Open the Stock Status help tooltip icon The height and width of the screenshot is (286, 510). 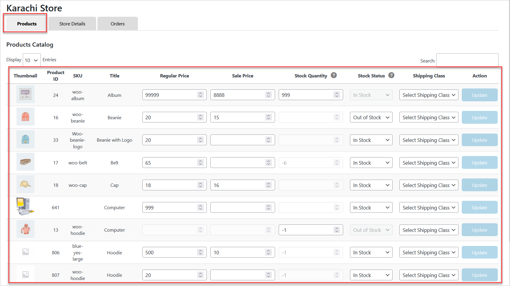[x=391, y=75]
